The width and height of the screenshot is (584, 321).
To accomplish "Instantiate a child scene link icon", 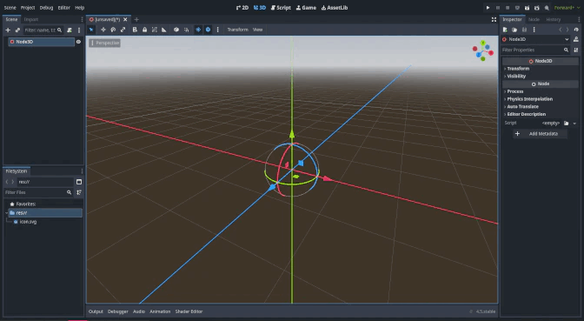I will 17,30.
